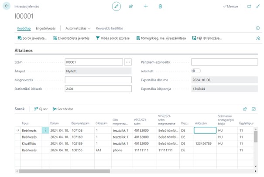Pin the action bar with the pin icon
The height and width of the screenshot is (177, 264).
258,38
